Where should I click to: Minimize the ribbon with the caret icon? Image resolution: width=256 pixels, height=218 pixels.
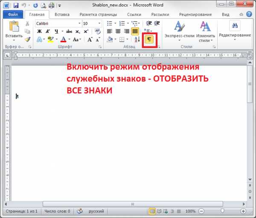point(241,14)
